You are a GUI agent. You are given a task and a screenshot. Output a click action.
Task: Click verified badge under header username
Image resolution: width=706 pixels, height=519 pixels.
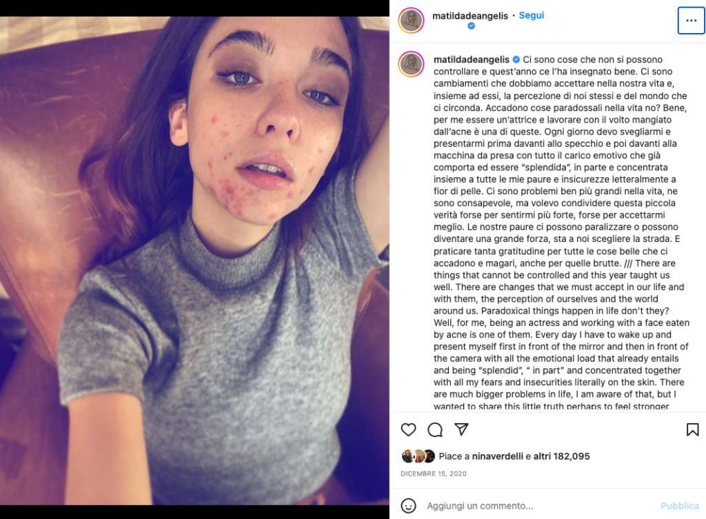[471, 26]
